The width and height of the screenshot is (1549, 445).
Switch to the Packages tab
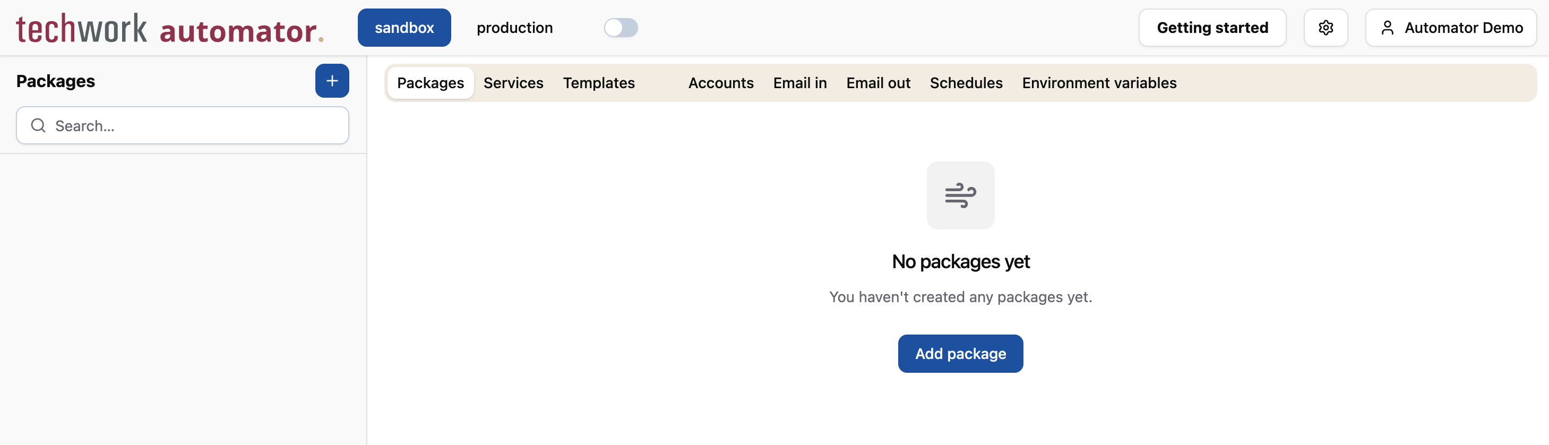pyautogui.click(x=431, y=83)
